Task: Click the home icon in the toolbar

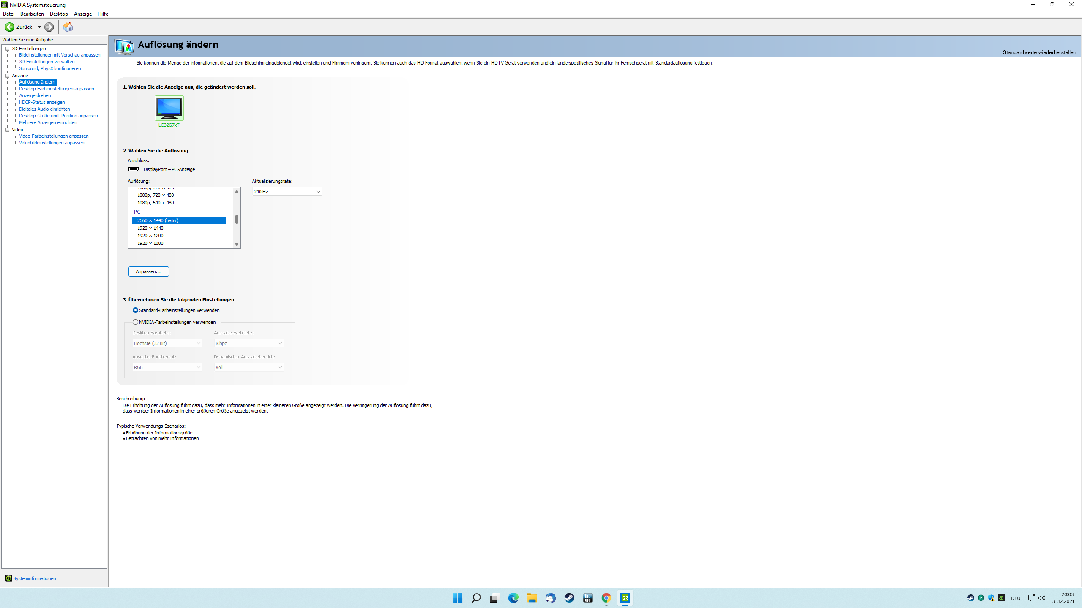Action: pyautogui.click(x=68, y=27)
